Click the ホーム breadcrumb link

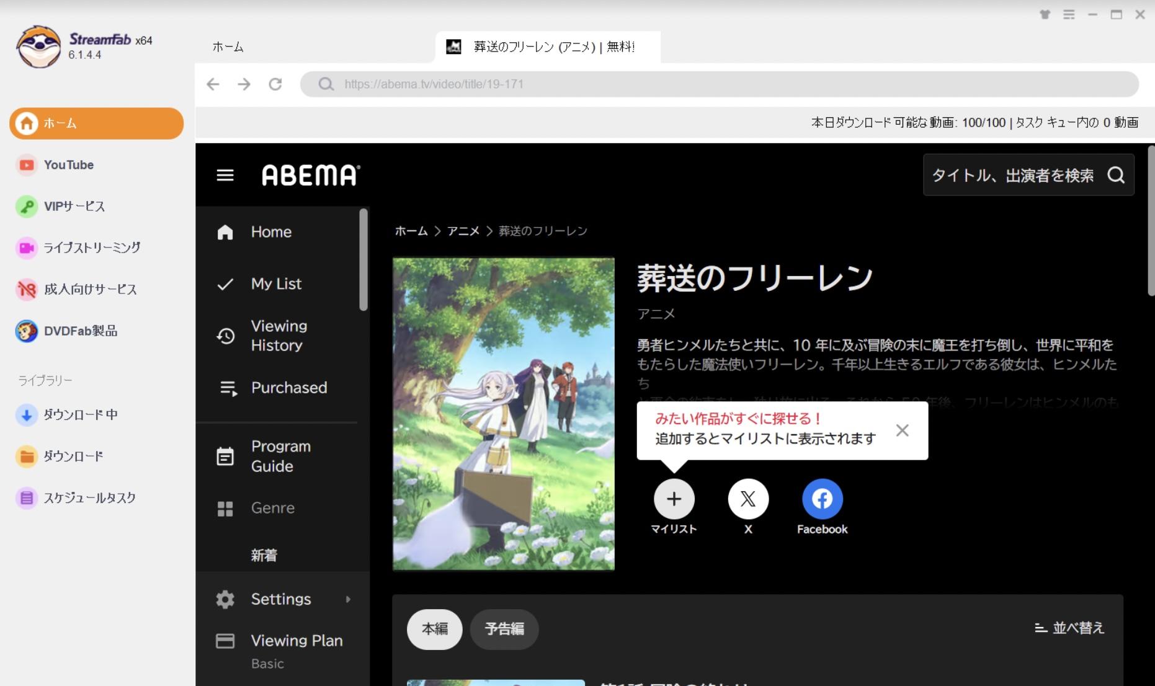click(x=411, y=231)
